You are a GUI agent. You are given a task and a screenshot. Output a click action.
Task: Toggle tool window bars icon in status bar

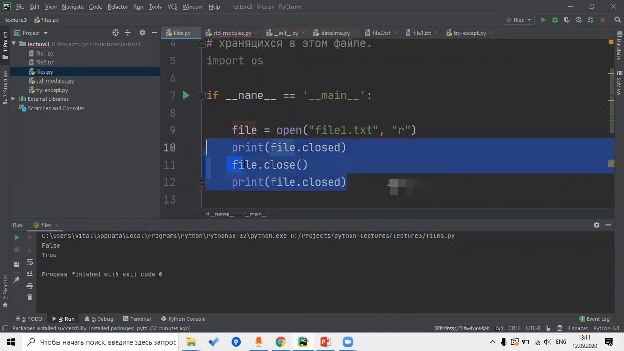click(5, 328)
